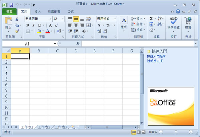
Task: Switch to the Page Layout tab
Action: (x=54, y=12)
